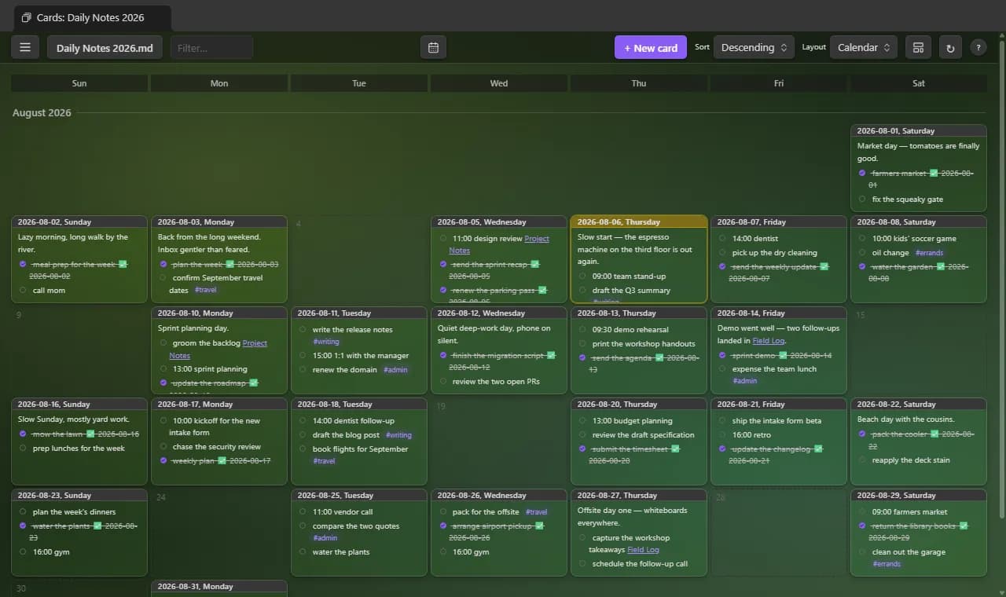
Task: Tick 'review the two open PRs'
Action: point(442,382)
